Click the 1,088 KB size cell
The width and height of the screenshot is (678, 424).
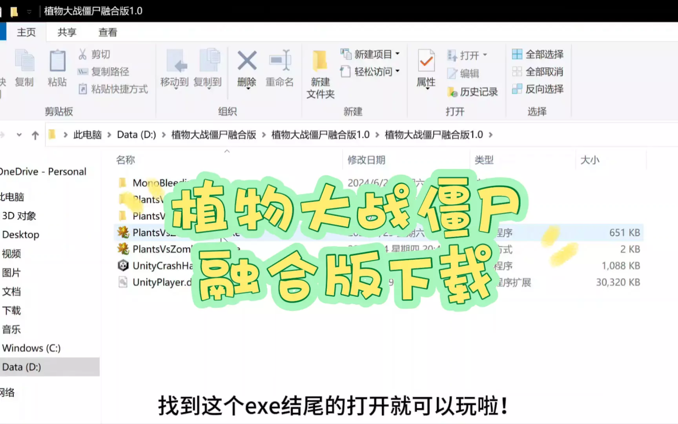tap(621, 266)
